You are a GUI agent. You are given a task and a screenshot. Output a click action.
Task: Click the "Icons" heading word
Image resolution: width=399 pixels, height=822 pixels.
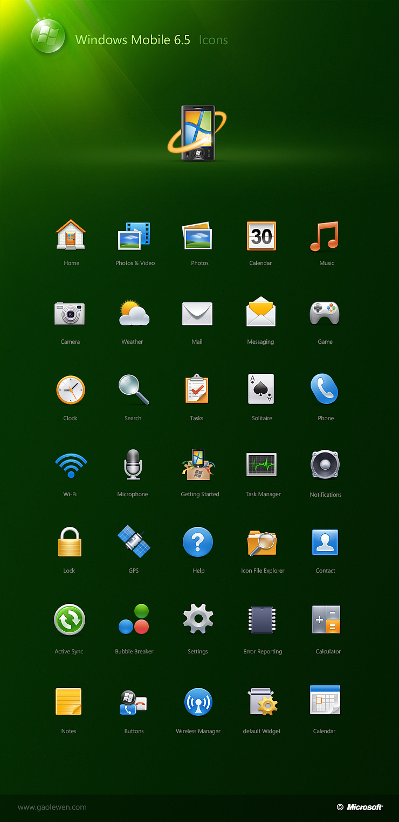214,40
